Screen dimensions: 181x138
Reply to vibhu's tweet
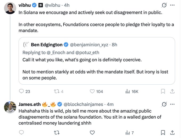[22, 92]
